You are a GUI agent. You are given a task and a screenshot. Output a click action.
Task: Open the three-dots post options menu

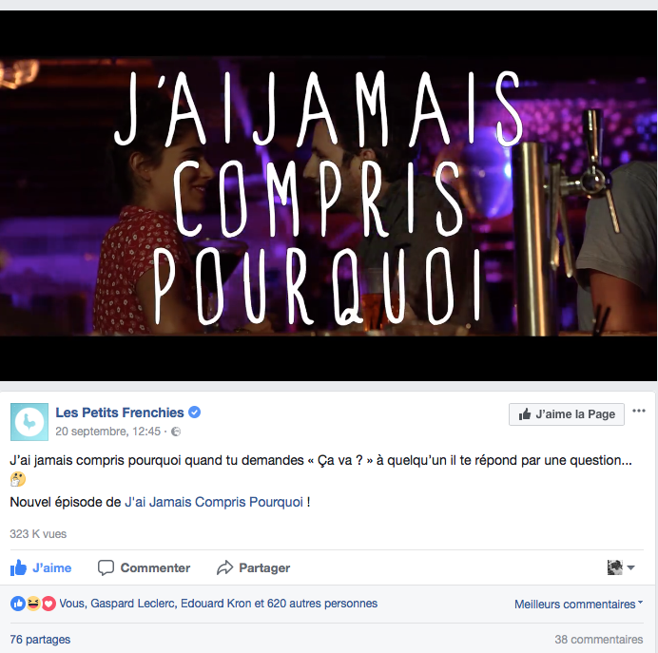pyautogui.click(x=639, y=411)
